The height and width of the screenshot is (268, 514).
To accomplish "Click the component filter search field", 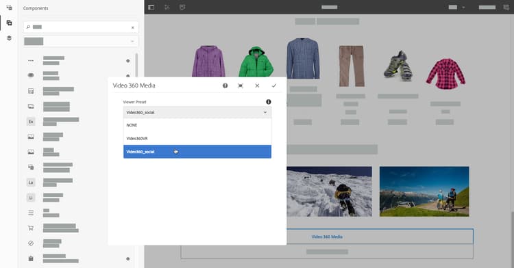I will pos(81,27).
